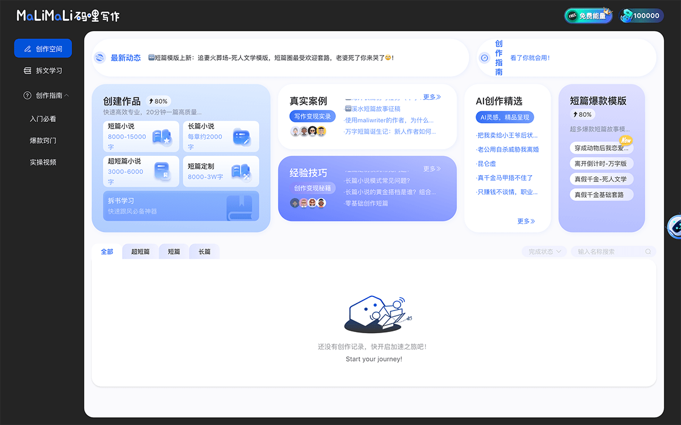Open the 完成状态 dropdown
The width and height of the screenshot is (681, 425).
click(544, 251)
